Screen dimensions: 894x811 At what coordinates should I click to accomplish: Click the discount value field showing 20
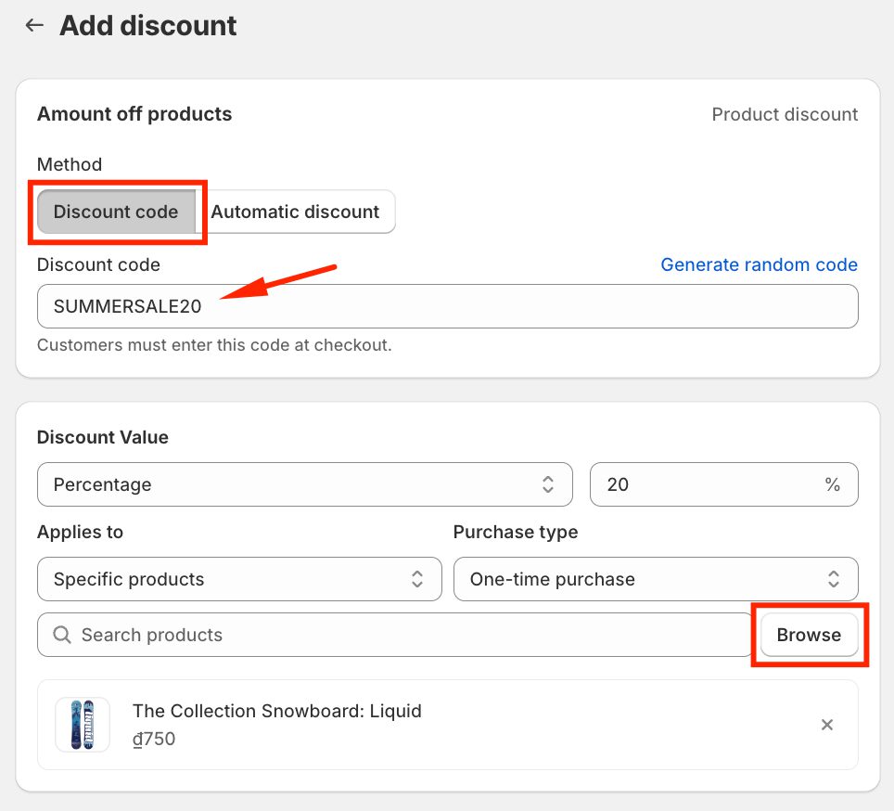705,484
